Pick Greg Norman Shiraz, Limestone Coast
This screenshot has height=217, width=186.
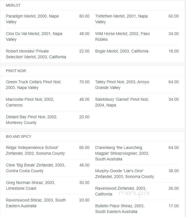point(48,185)
